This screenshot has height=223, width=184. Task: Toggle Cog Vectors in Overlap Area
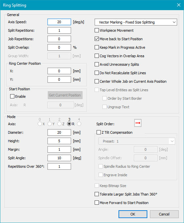[x=97, y=56]
